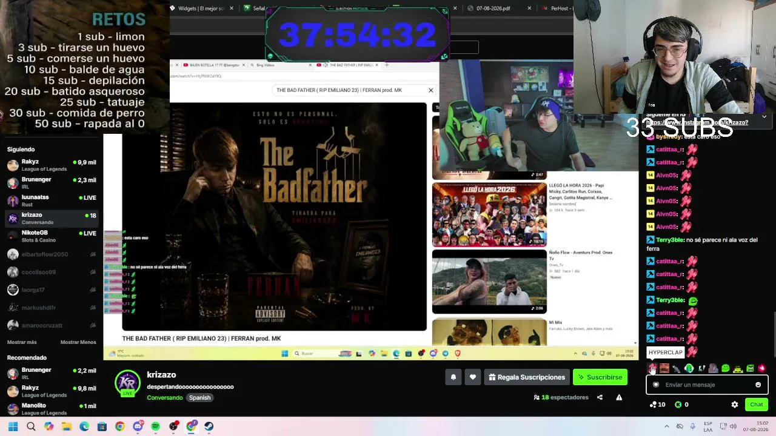Click the Instagram link in pinned message
Screen dimensions: 776x436
tap(697, 122)
